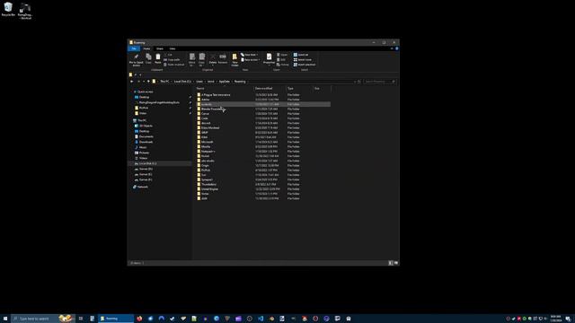Switch to the View ribbon tab
Screen dimensions: 575x323
coord(172,48)
